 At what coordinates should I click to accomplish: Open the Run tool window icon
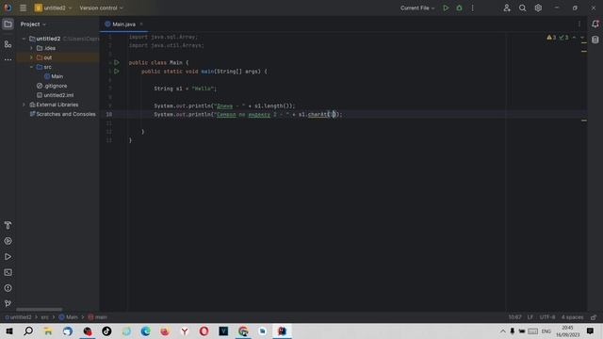(8, 257)
